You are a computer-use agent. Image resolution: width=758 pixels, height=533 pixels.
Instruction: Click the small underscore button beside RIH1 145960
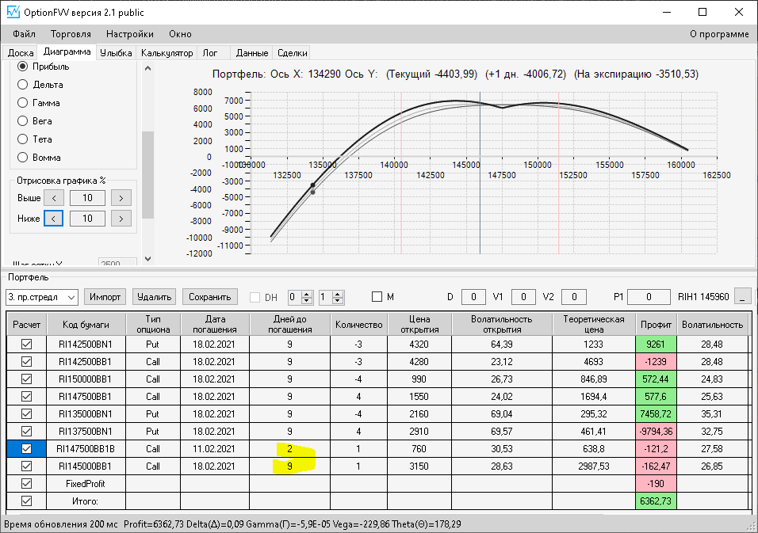tap(742, 297)
